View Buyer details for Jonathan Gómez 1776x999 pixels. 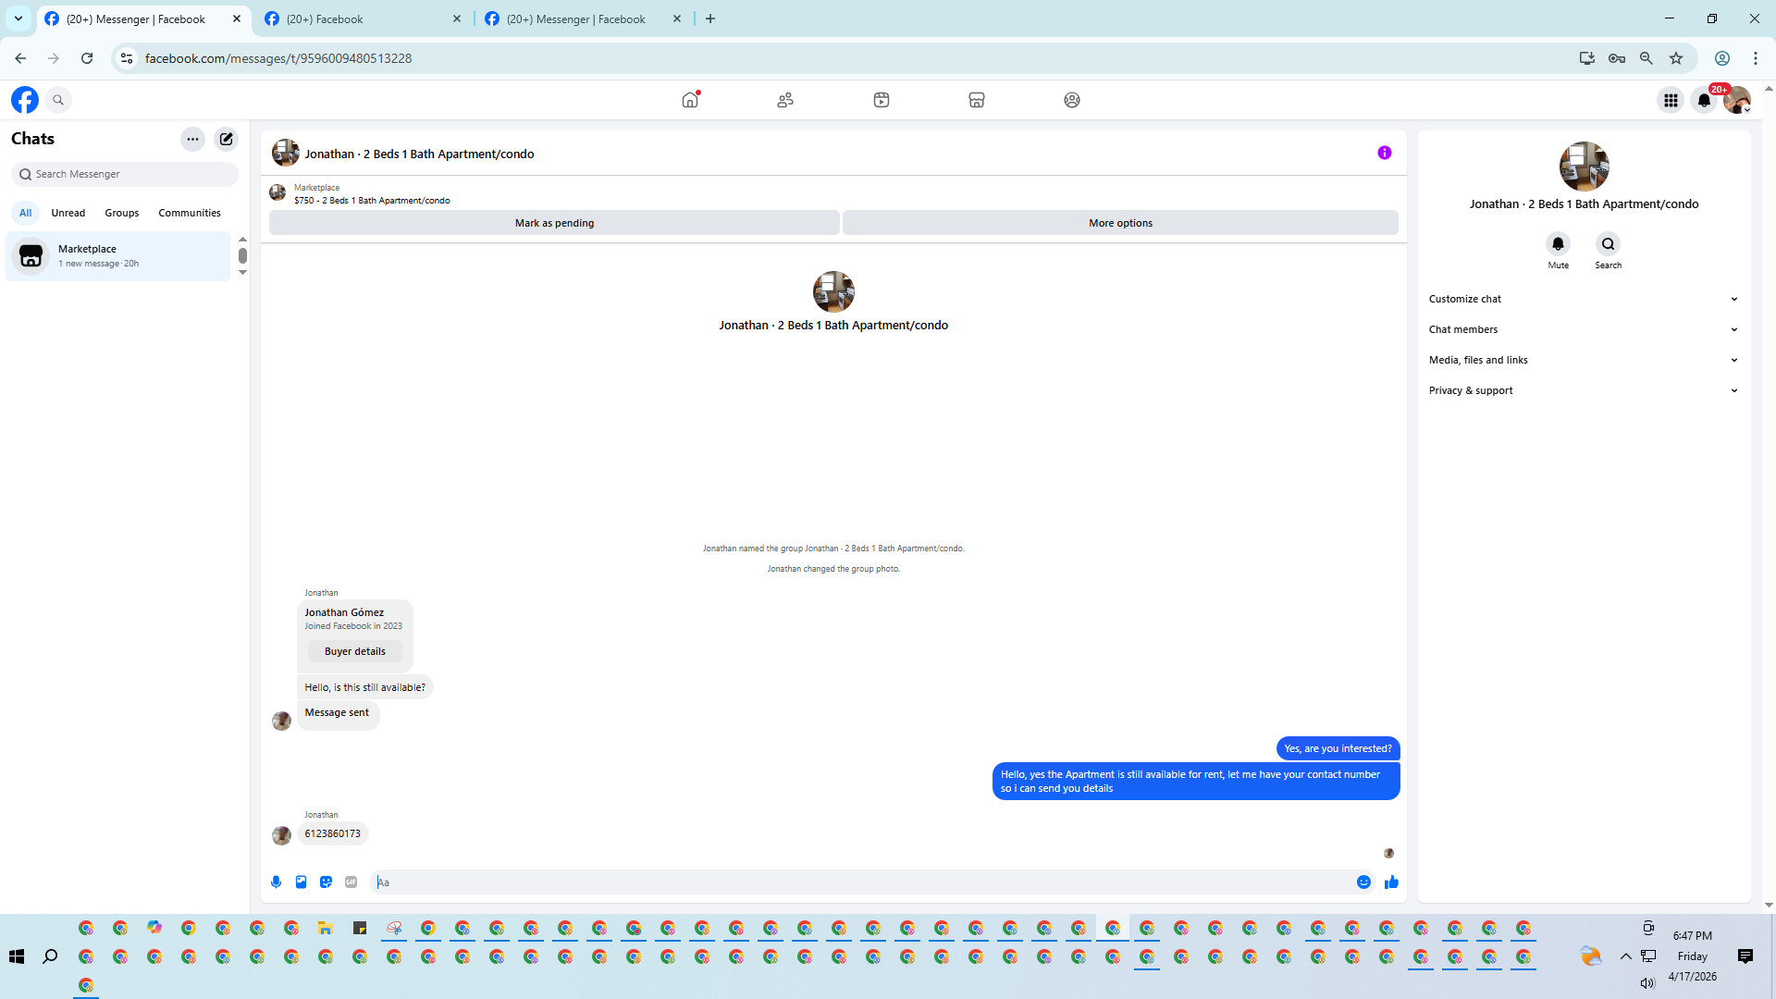tap(354, 651)
